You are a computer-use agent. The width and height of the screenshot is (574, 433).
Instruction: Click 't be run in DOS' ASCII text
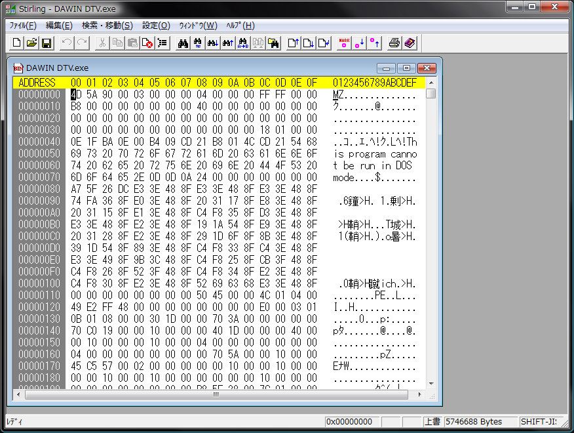coord(373,165)
